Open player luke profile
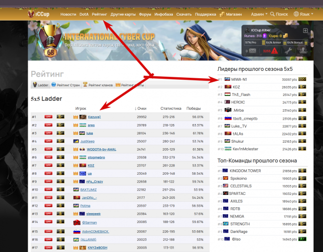Image resolution: width=323 pixels, height=252 pixels. (89, 133)
